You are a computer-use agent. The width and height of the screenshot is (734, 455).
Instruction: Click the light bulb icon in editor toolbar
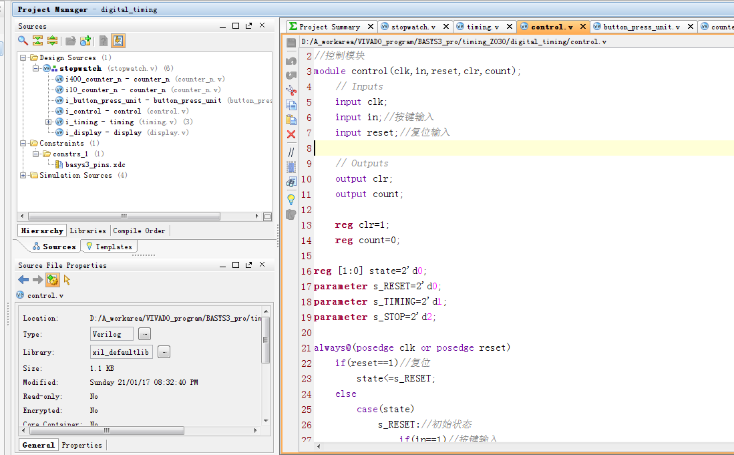click(291, 199)
